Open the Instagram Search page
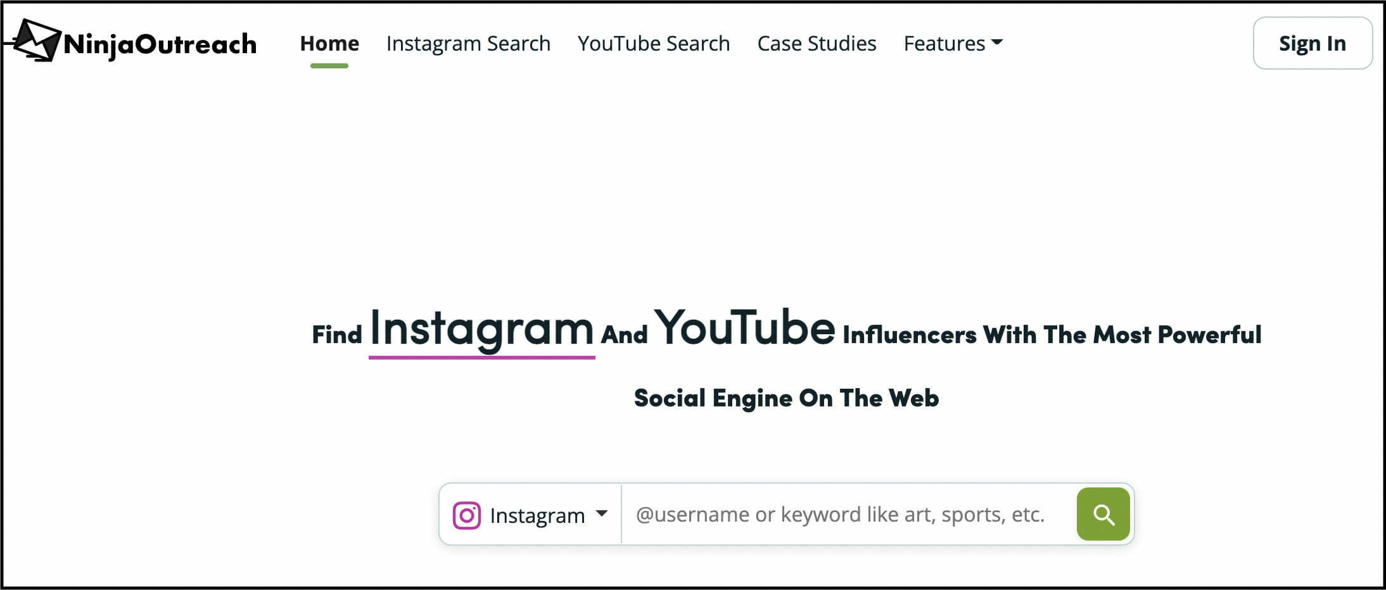The image size is (1386, 590). point(468,43)
